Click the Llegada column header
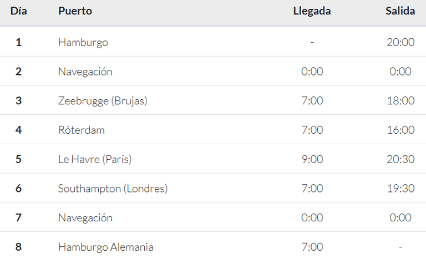 tap(312, 11)
